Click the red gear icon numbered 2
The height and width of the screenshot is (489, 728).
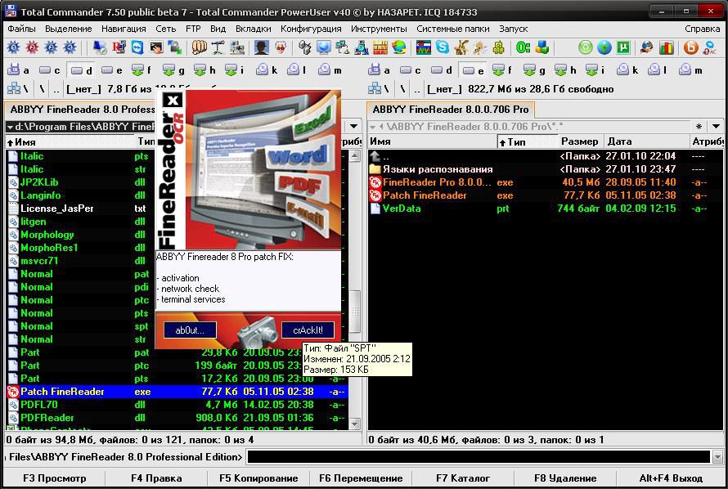(x=32, y=47)
